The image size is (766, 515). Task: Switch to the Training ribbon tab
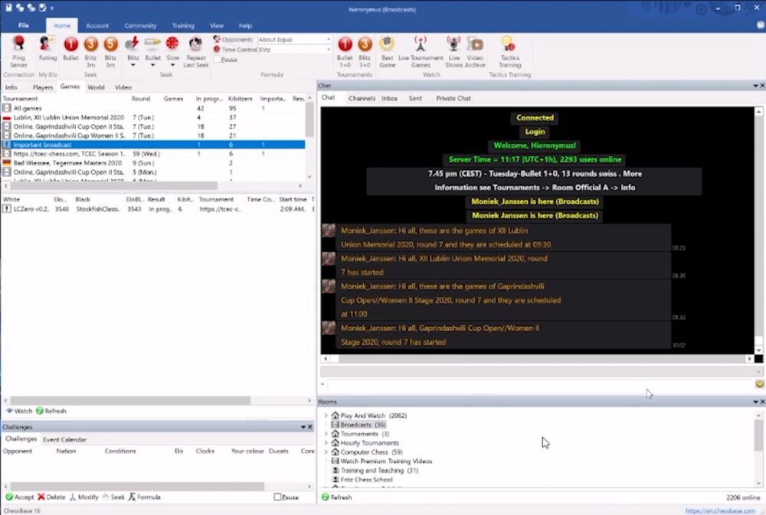pyautogui.click(x=182, y=26)
